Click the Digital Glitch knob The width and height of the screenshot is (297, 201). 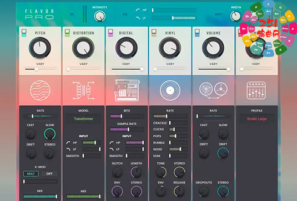click(x=117, y=172)
